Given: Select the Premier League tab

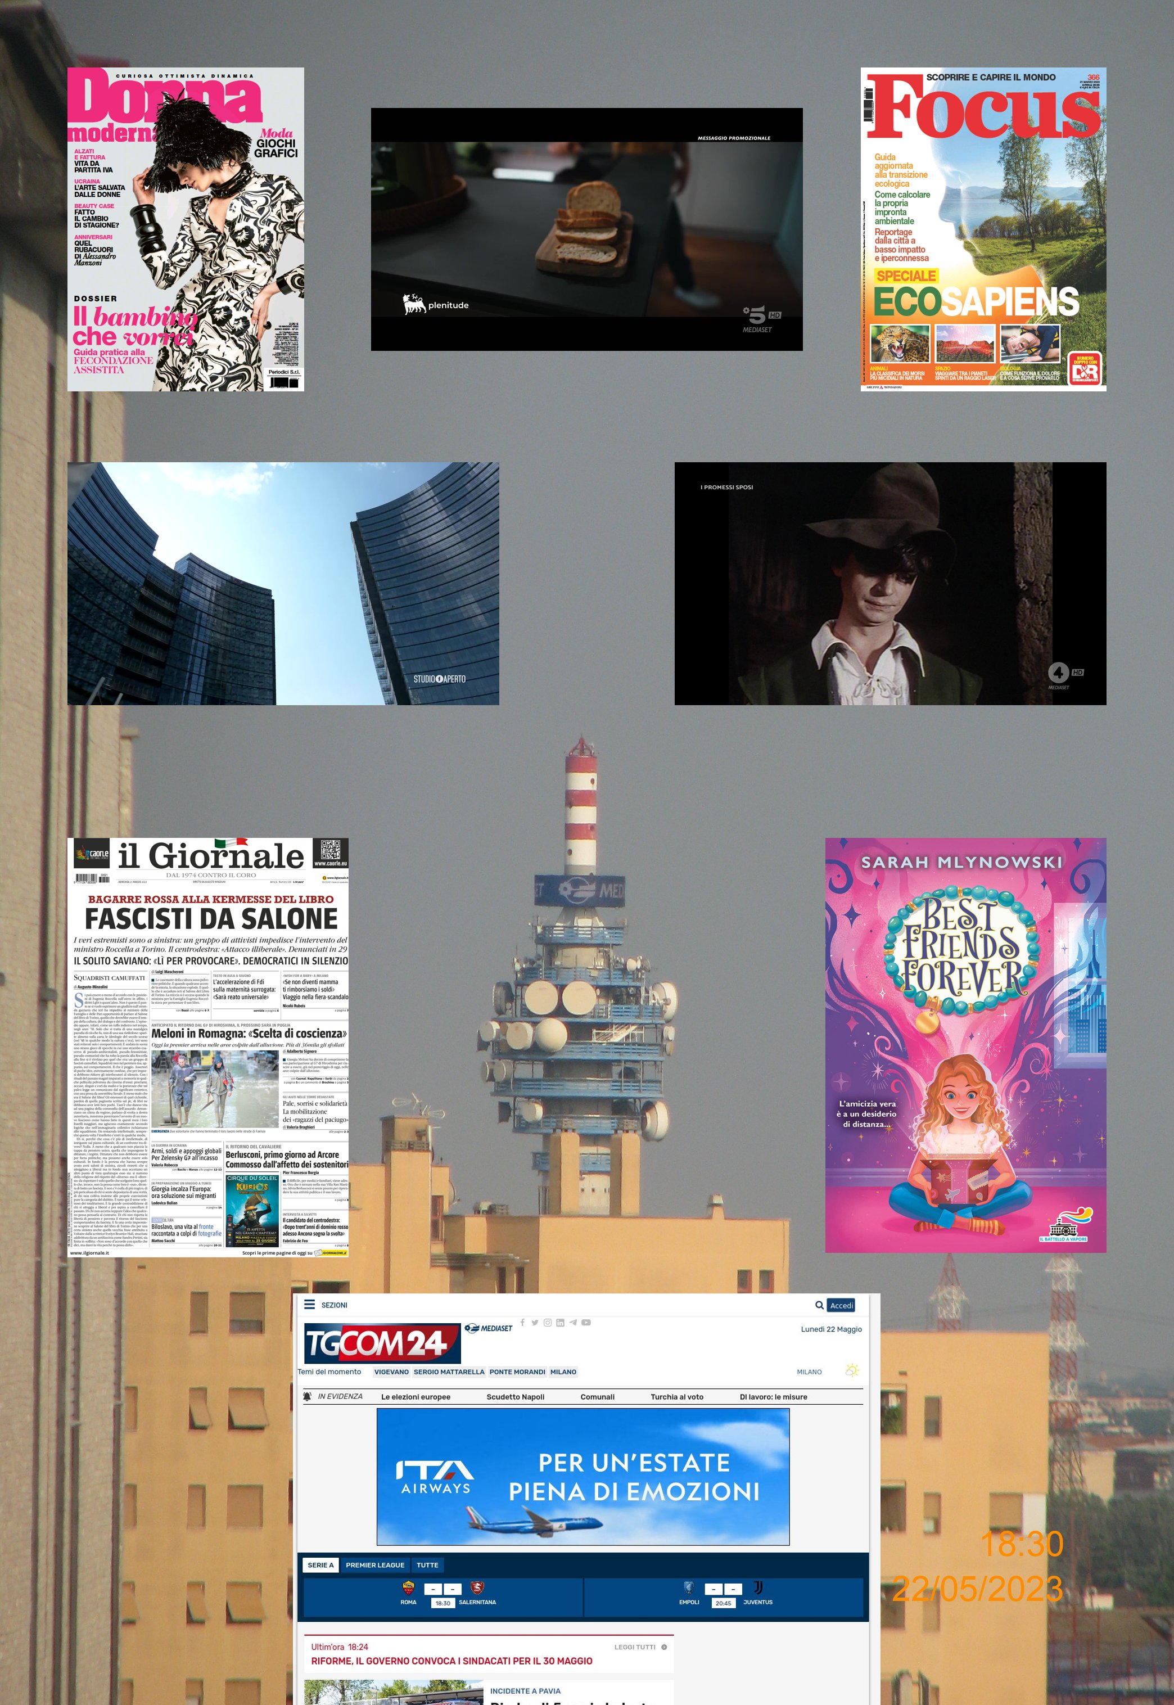Looking at the screenshot, I should tap(374, 1564).
